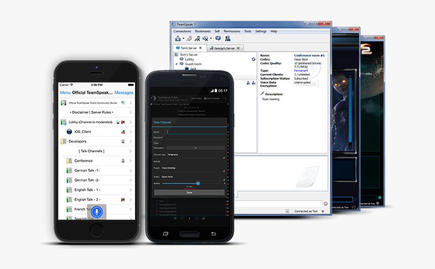The width and height of the screenshot is (435, 269).
Task: Click the Conference room #1 name in info panel
Action: pyautogui.click(x=310, y=55)
